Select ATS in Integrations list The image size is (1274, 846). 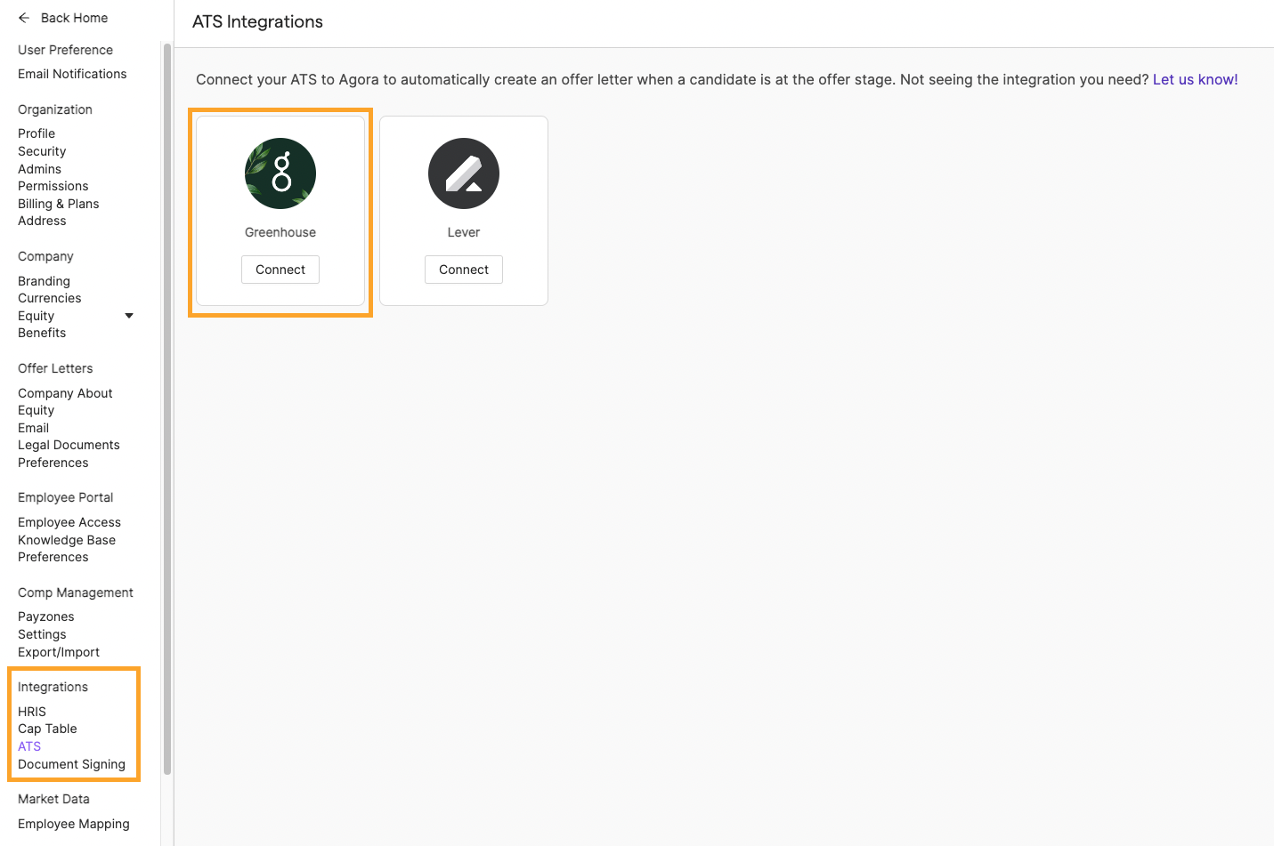click(29, 746)
